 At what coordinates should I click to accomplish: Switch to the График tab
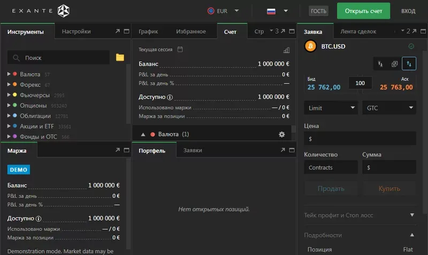click(x=148, y=31)
